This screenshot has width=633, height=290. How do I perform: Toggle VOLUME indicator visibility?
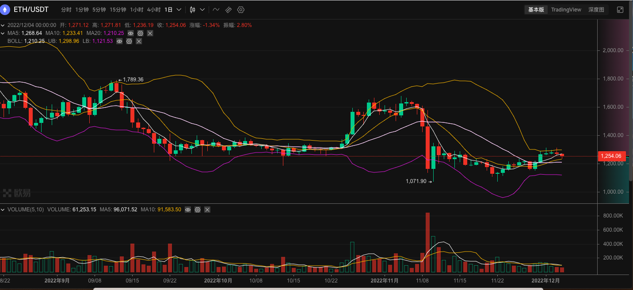[x=188, y=210]
